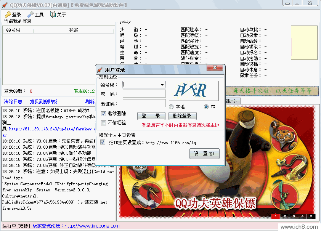Click the gofly group title text
Screen dimensions: 321x231
tap(125, 21)
